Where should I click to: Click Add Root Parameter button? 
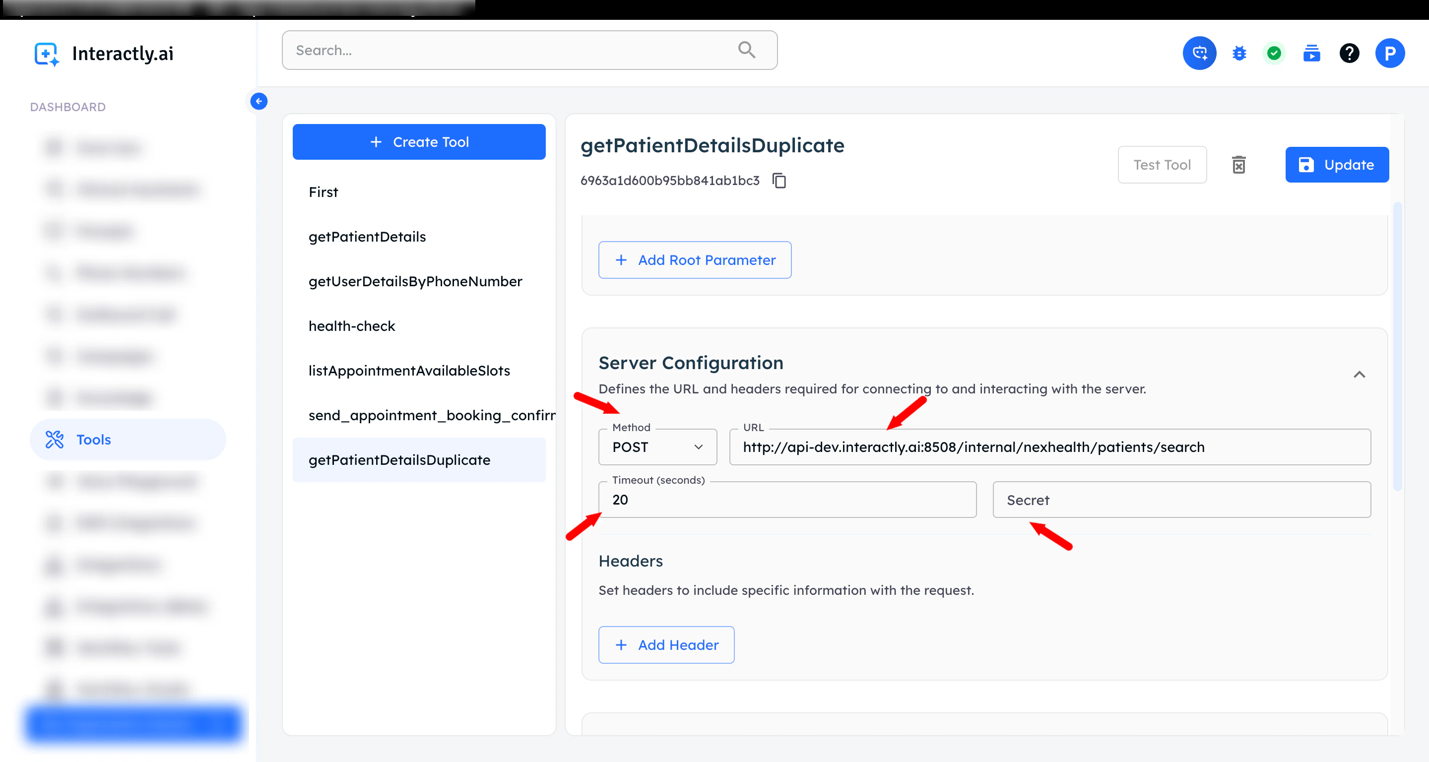click(695, 260)
